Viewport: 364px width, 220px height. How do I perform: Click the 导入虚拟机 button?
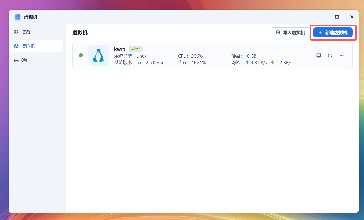click(x=290, y=32)
